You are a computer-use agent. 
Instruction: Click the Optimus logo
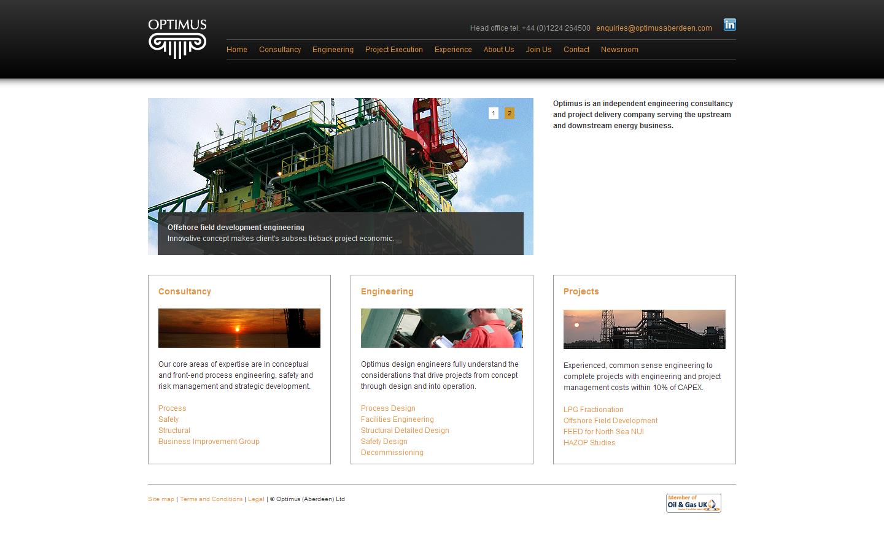[177, 39]
